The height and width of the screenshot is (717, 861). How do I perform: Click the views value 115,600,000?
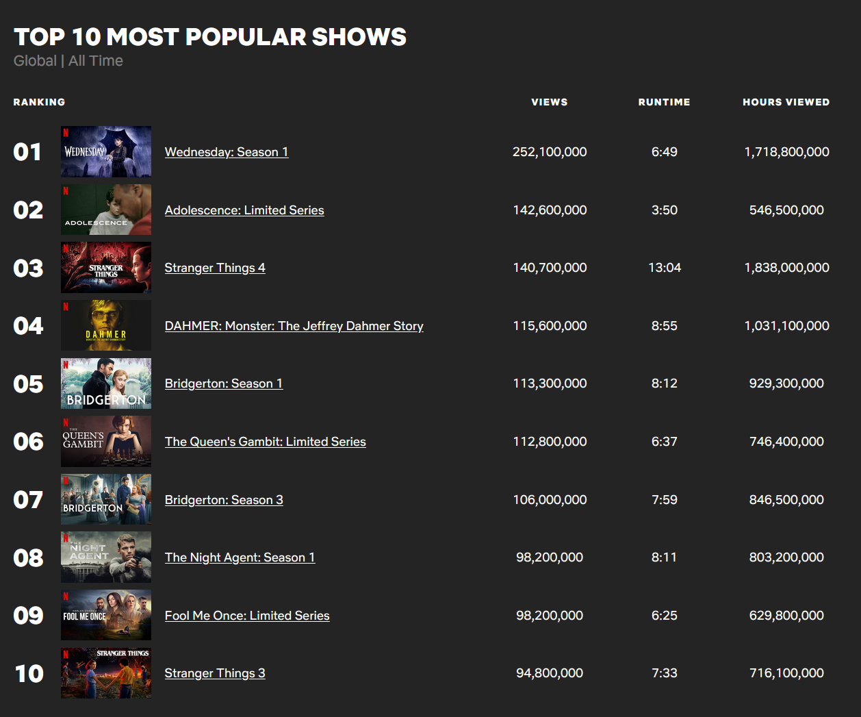coord(550,326)
